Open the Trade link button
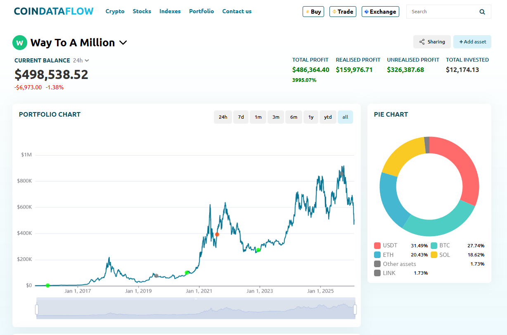This screenshot has height=335, width=507. (343, 12)
